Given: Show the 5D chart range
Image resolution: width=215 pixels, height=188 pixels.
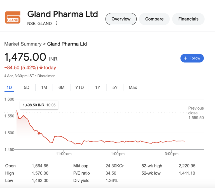Looking at the screenshot, I should tap(27, 87).
